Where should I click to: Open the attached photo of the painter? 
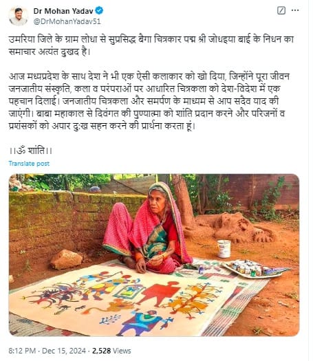click(154, 255)
